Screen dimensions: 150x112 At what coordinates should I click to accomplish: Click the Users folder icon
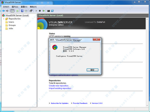[7, 22]
